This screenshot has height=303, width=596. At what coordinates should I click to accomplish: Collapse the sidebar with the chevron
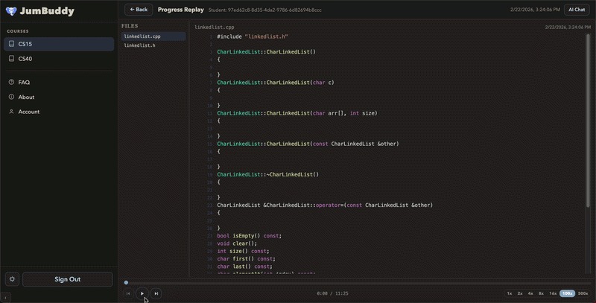tap(5, 298)
